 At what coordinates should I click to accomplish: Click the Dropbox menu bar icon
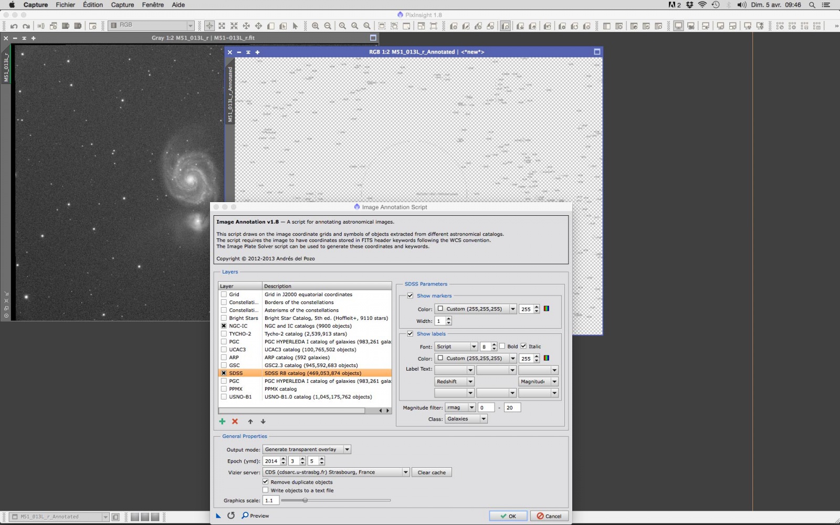tap(689, 5)
